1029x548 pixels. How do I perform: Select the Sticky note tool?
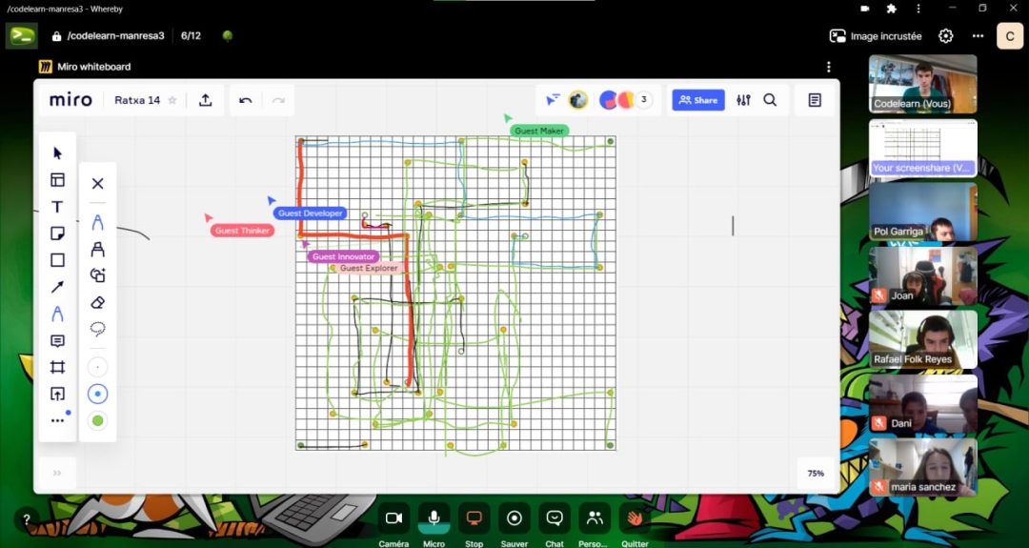[58, 233]
